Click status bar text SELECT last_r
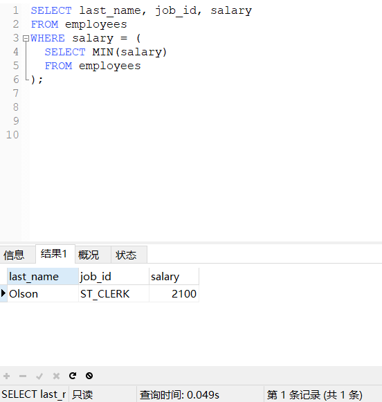Viewport: 382px width, 402px height. (34, 394)
